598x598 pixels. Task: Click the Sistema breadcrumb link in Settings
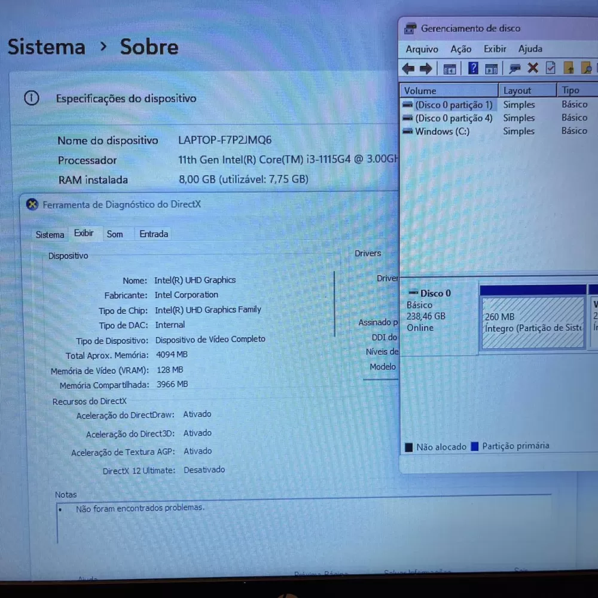tap(46, 47)
